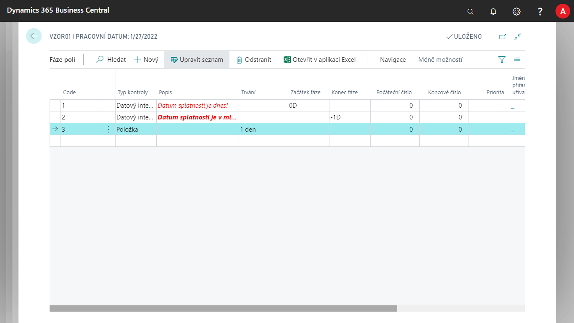Click the Trvání cell showing 1 den
The image size is (574, 323).
(263, 130)
